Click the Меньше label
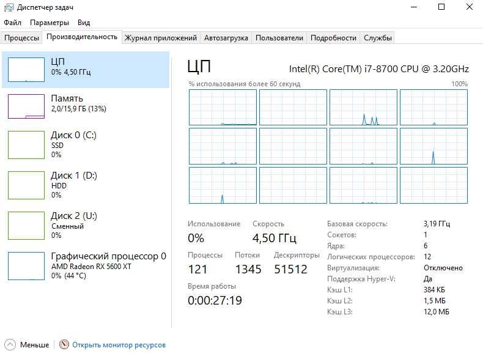The width and height of the screenshot is (483, 359). point(34,344)
